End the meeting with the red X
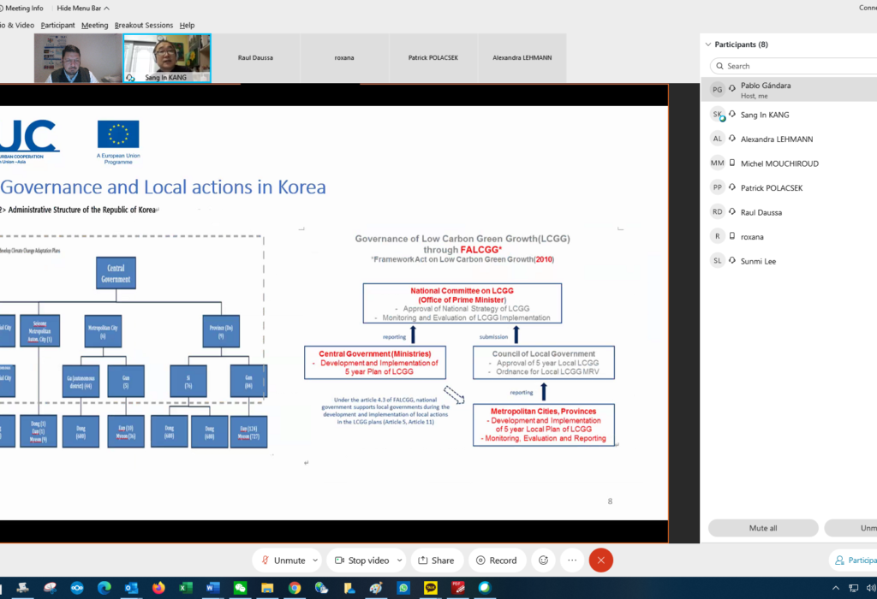 [x=600, y=560]
